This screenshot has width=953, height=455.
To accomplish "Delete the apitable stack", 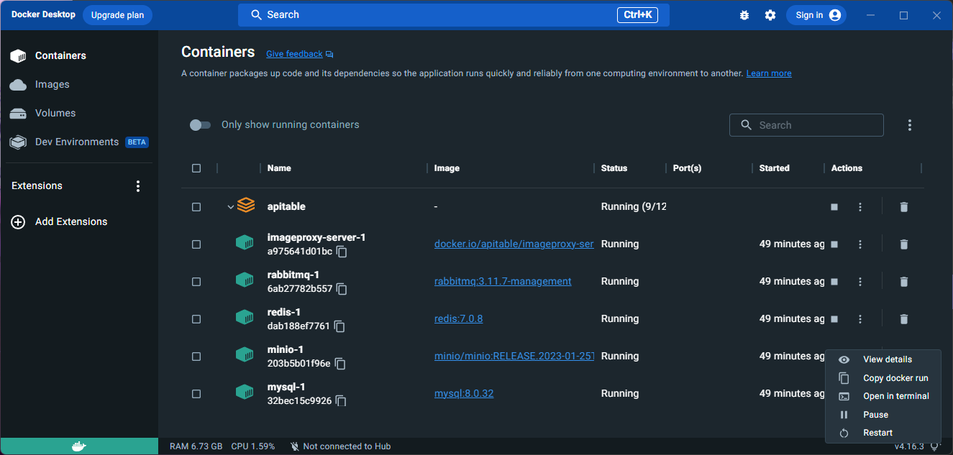I will coord(904,207).
